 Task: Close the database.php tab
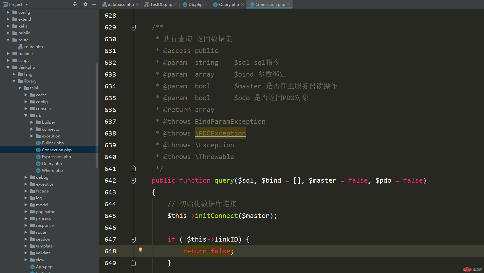click(138, 5)
